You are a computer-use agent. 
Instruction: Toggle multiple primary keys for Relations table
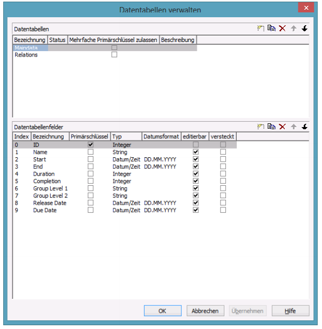[x=114, y=54]
